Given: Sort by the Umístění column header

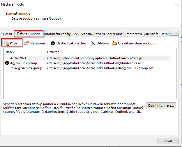Looking at the screenshot, I should [x=108, y=52].
